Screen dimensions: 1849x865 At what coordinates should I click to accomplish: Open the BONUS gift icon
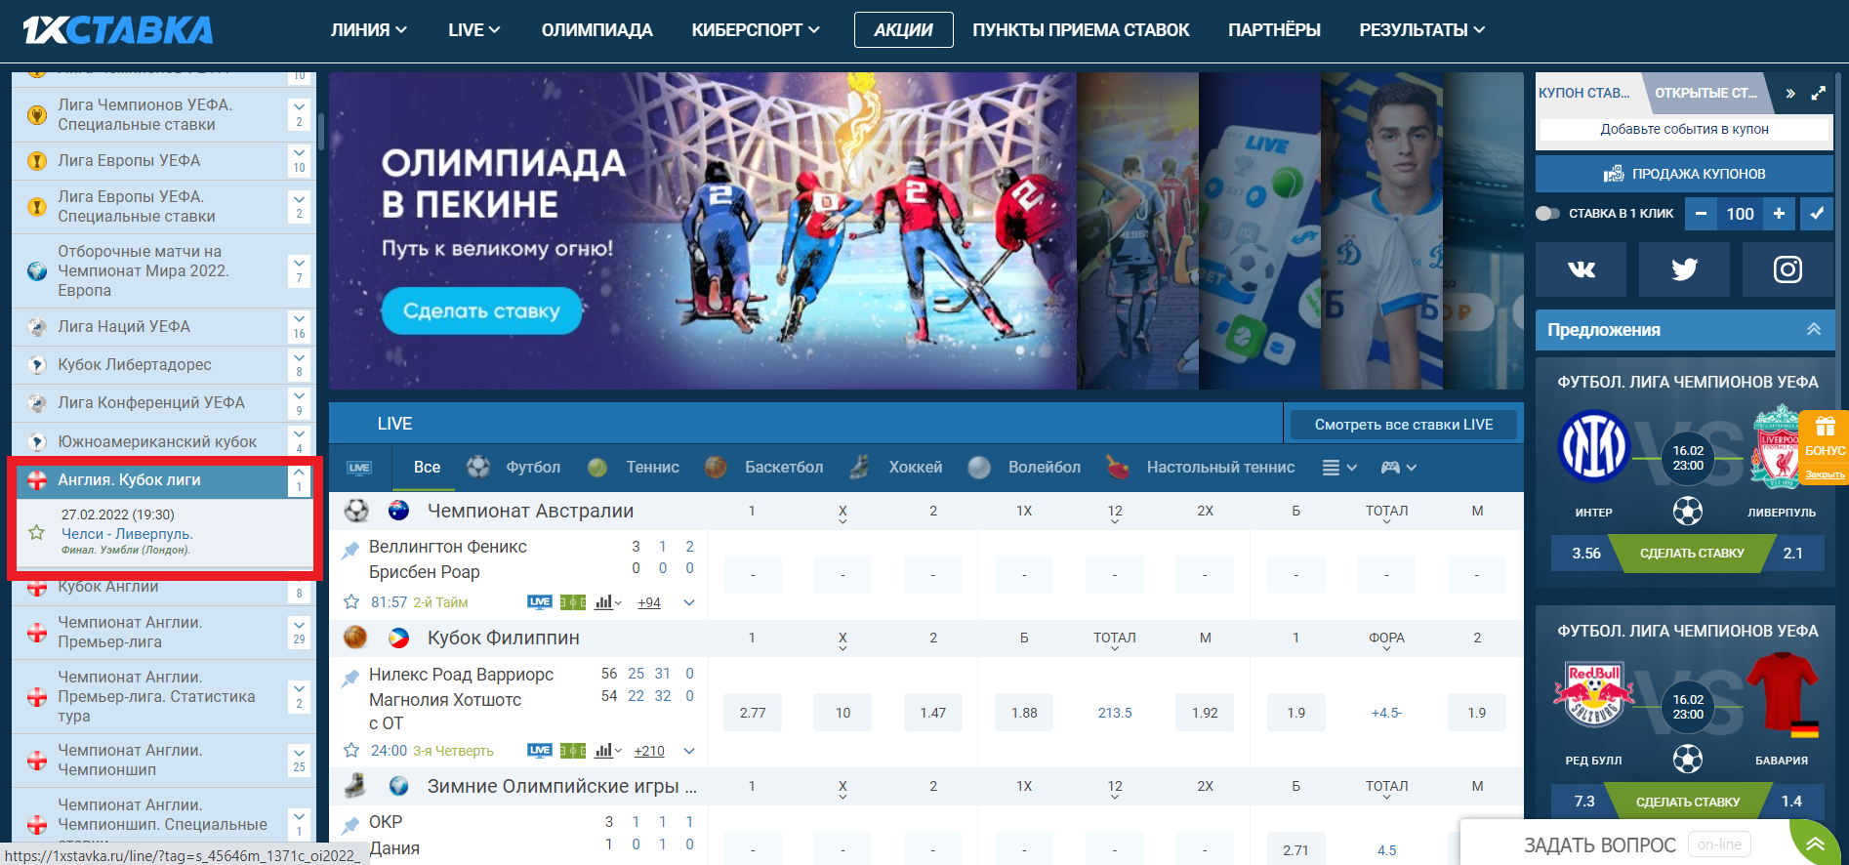1825,427
